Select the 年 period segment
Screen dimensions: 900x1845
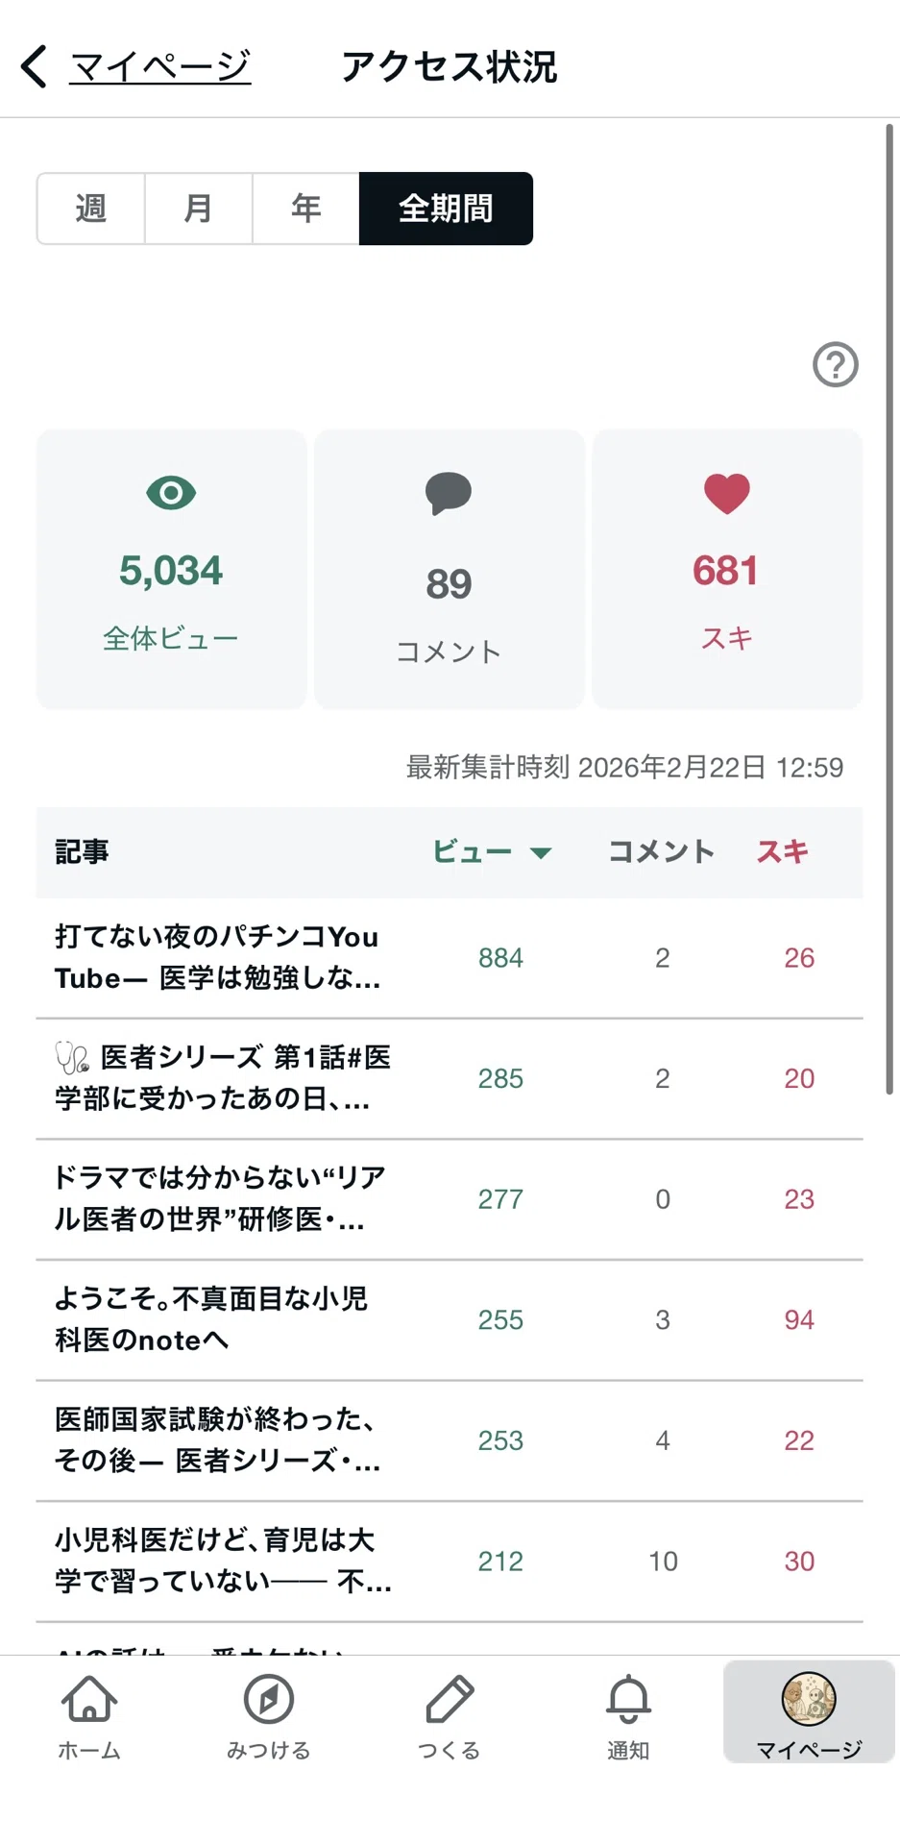pos(306,209)
